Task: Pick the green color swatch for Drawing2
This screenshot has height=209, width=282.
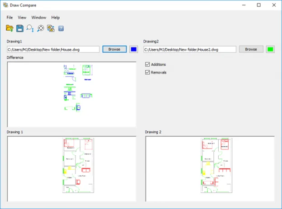Action: [270, 49]
